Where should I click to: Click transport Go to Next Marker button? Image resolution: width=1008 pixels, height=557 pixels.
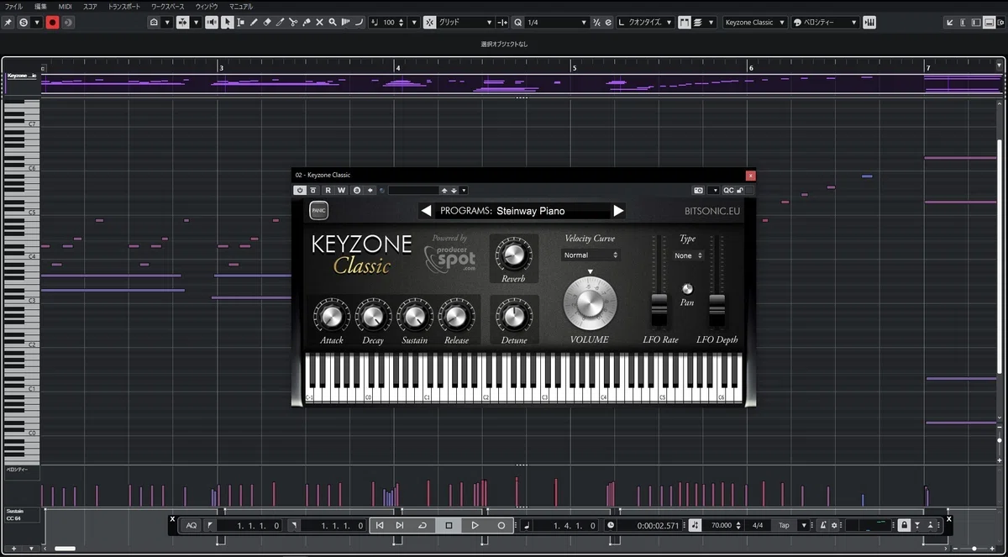pos(400,525)
